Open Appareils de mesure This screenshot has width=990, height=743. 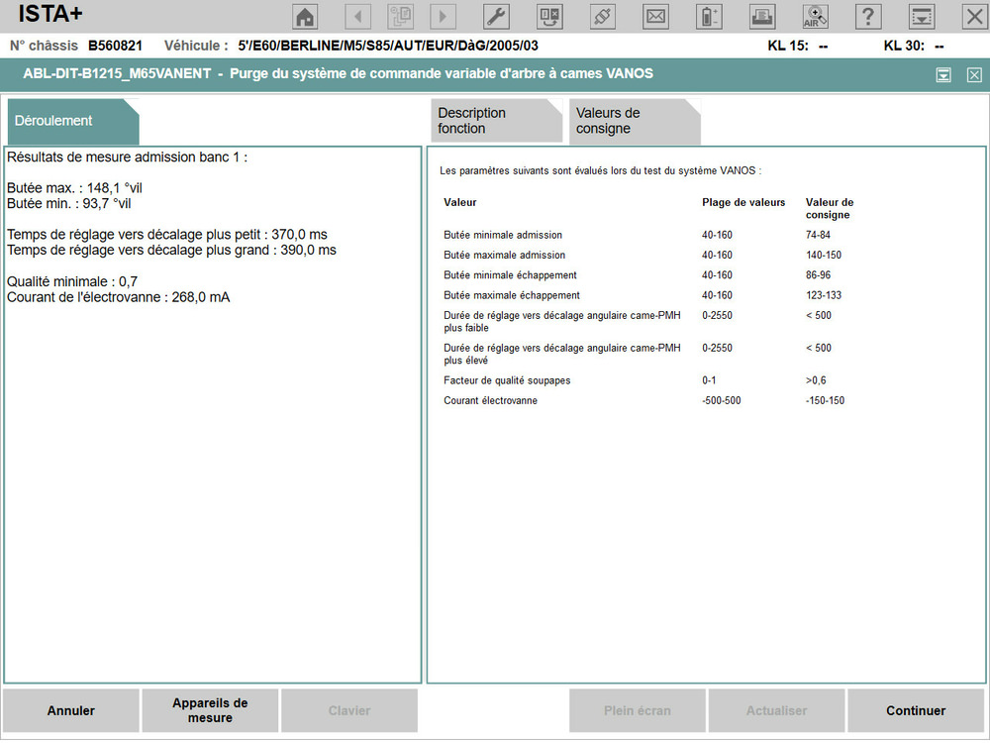pos(210,710)
